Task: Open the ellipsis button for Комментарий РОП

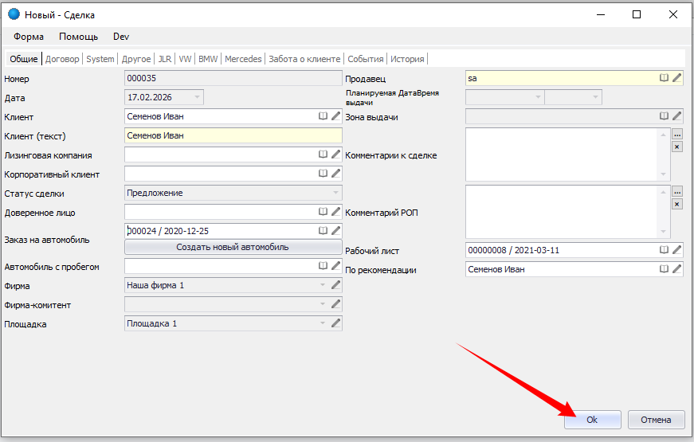Action: coord(676,191)
